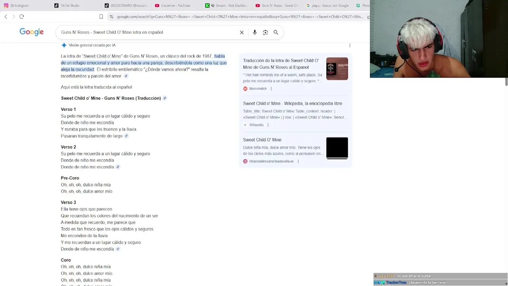
Task: Open 'Sweet Child o' Mine - Wikipedia' result
Action: point(292,103)
